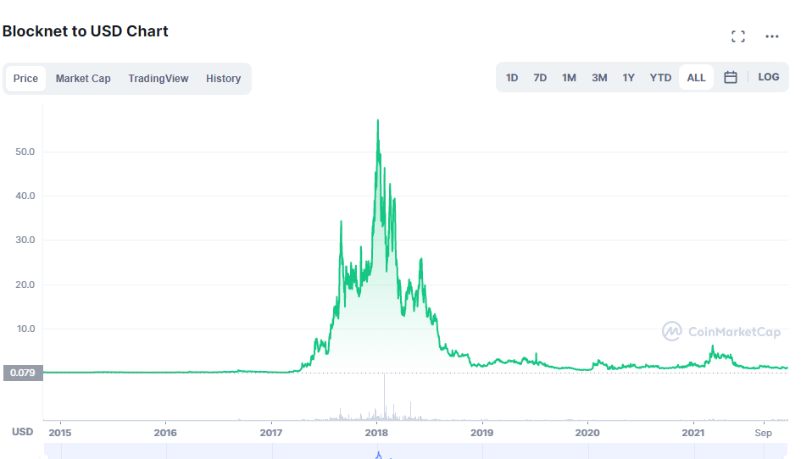812x459 pixels.
Task: Click the price peak in early 2018
Action: [377, 120]
